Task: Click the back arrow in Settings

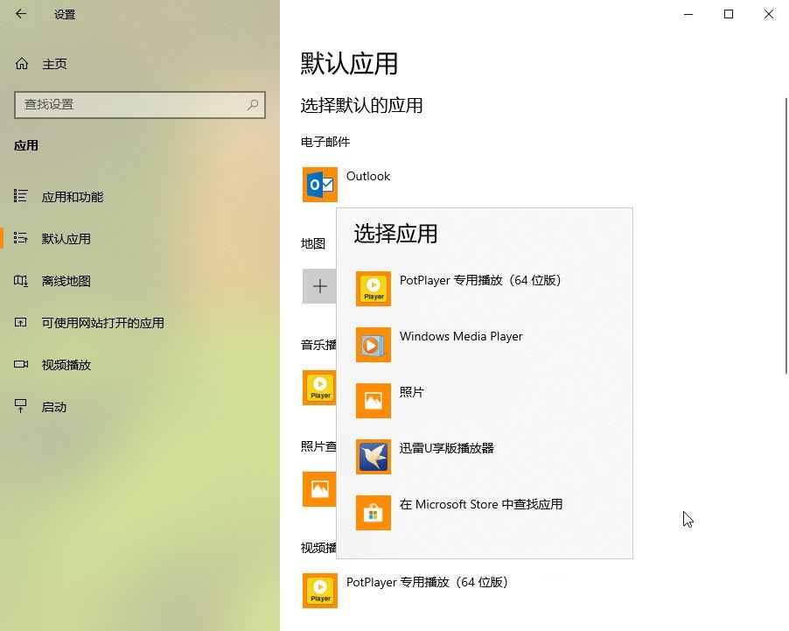Action: (21, 14)
